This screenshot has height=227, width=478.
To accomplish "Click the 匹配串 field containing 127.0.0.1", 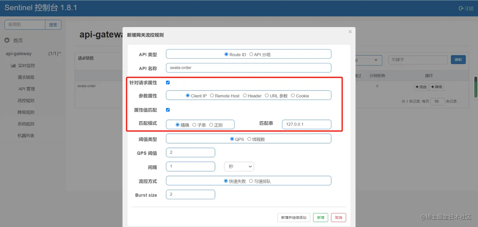I will [307, 124].
